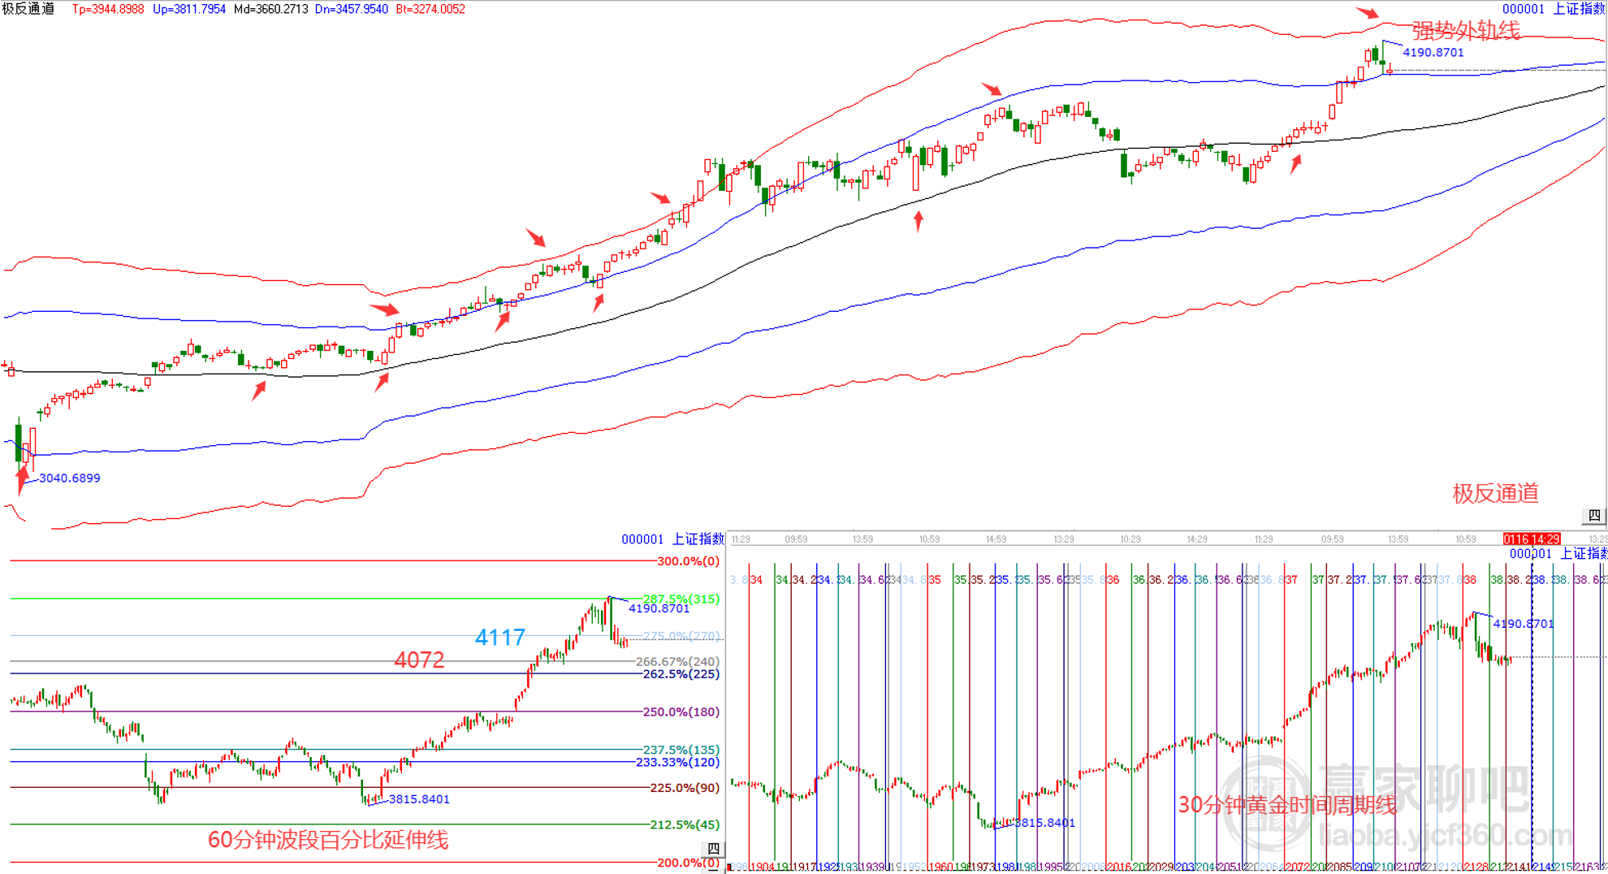Click the 3040.6899 low price label
1608x874 pixels.
click(70, 478)
